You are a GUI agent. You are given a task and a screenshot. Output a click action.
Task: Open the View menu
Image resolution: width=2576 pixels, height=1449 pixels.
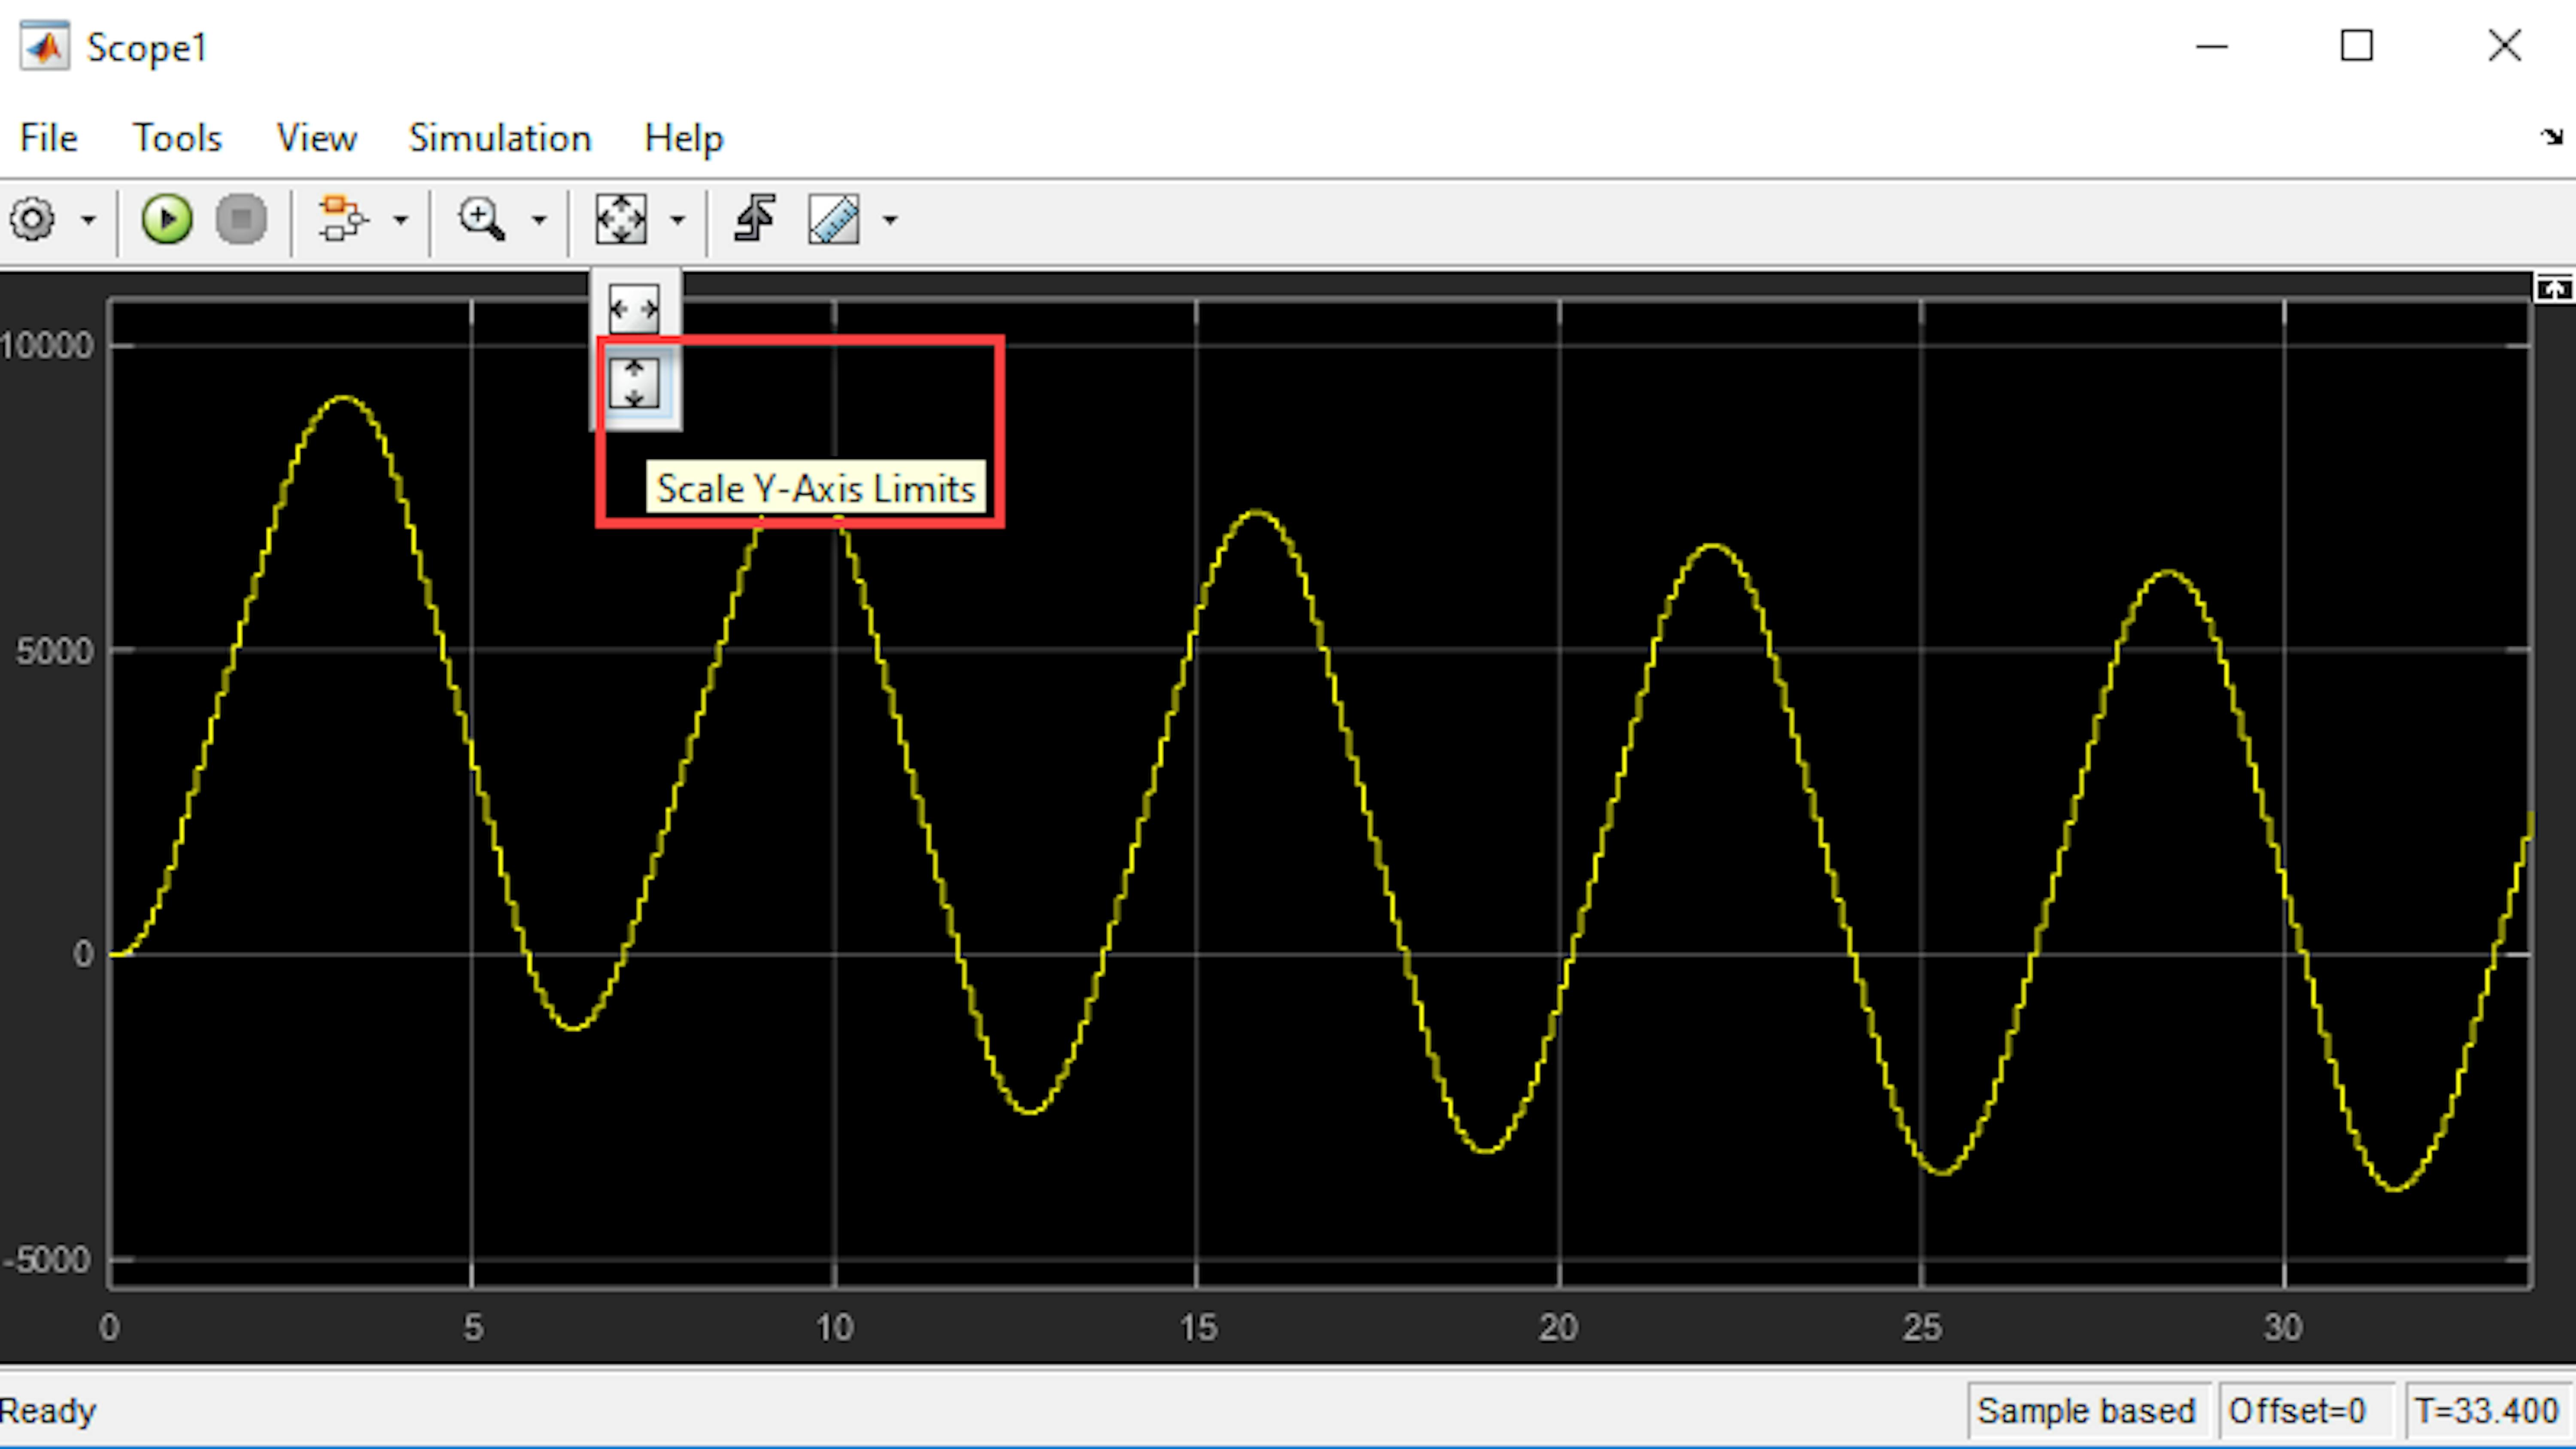click(316, 138)
